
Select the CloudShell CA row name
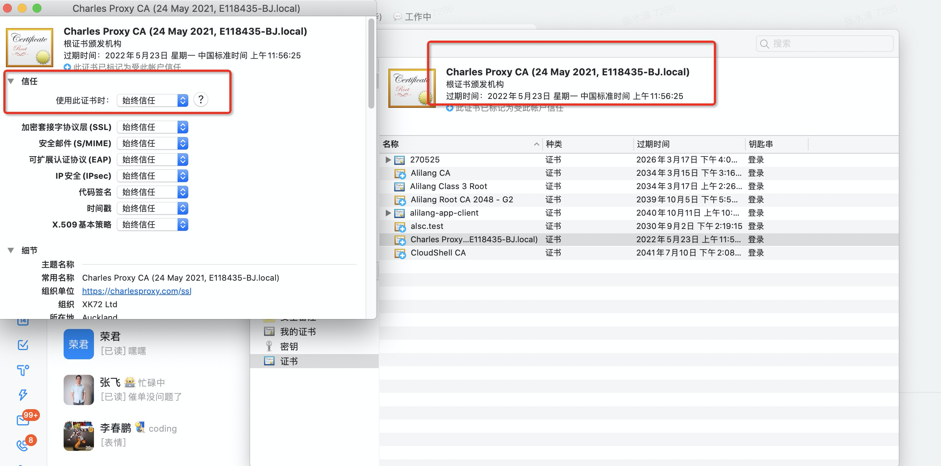click(x=438, y=253)
